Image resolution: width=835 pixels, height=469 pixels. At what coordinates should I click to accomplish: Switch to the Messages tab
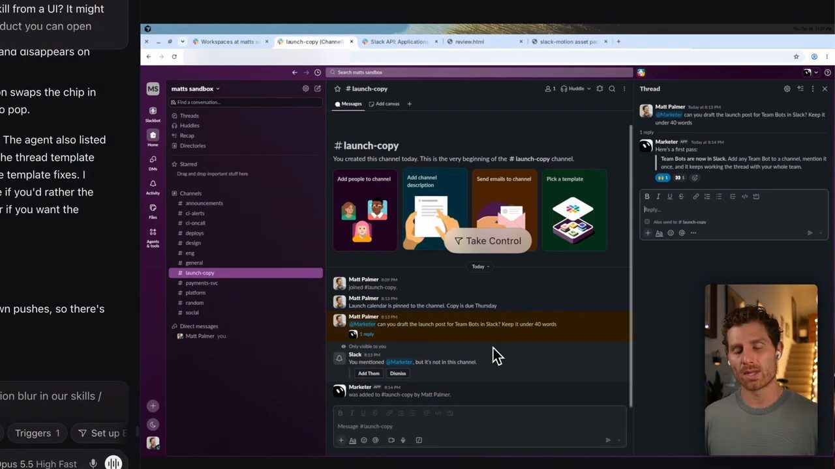tap(348, 104)
